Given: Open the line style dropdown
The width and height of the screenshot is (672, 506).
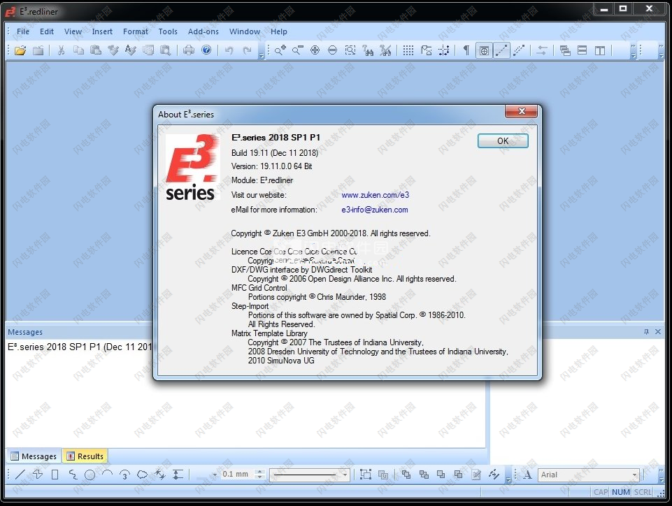Looking at the screenshot, I should tap(345, 475).
